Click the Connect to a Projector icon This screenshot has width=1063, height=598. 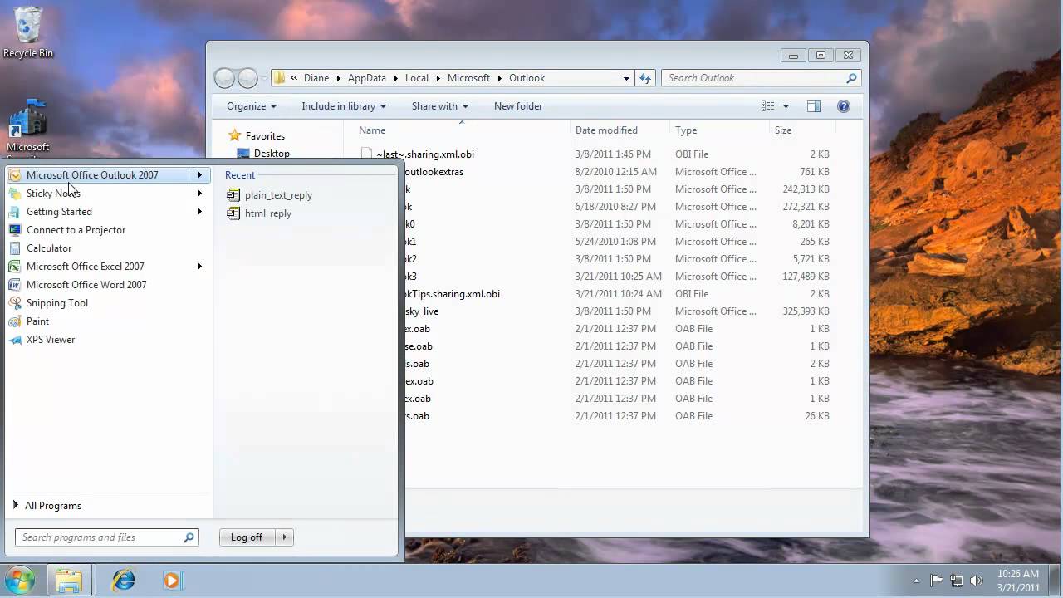[15, 230]
